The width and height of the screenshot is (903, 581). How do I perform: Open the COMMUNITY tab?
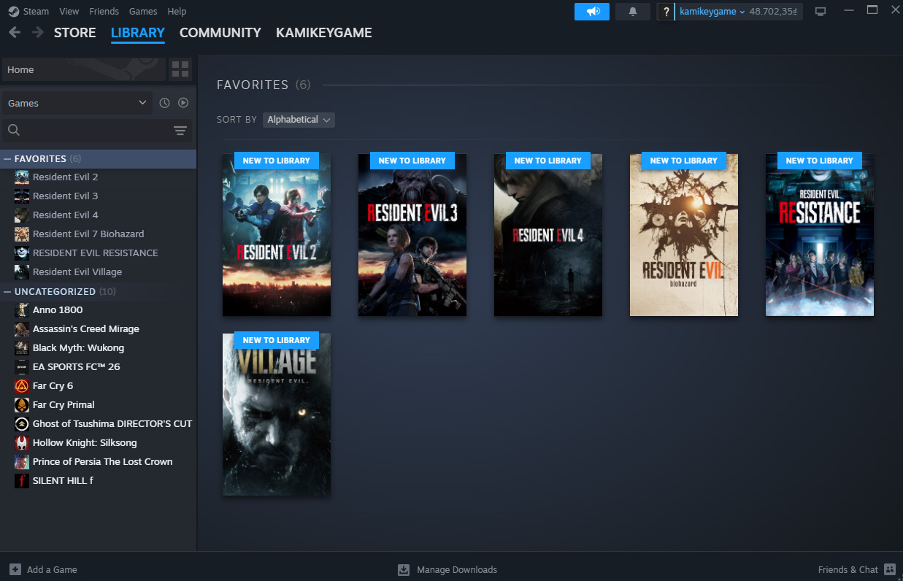pos(220,33)
